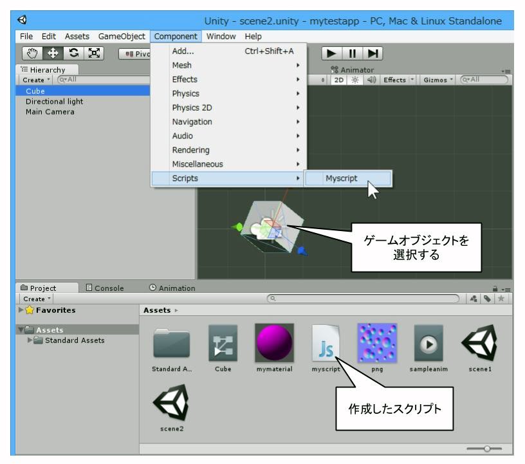This screenshot has width=525, height=464.
Task: Close the Component menu
Action: tap(176, 36)
